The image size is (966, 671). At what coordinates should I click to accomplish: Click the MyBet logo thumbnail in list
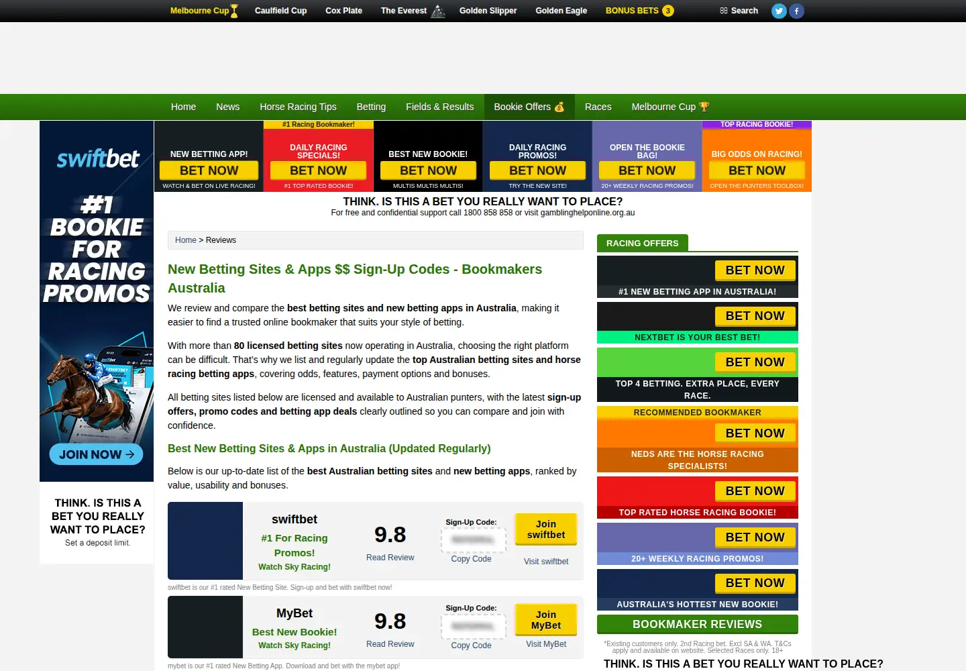205,627
